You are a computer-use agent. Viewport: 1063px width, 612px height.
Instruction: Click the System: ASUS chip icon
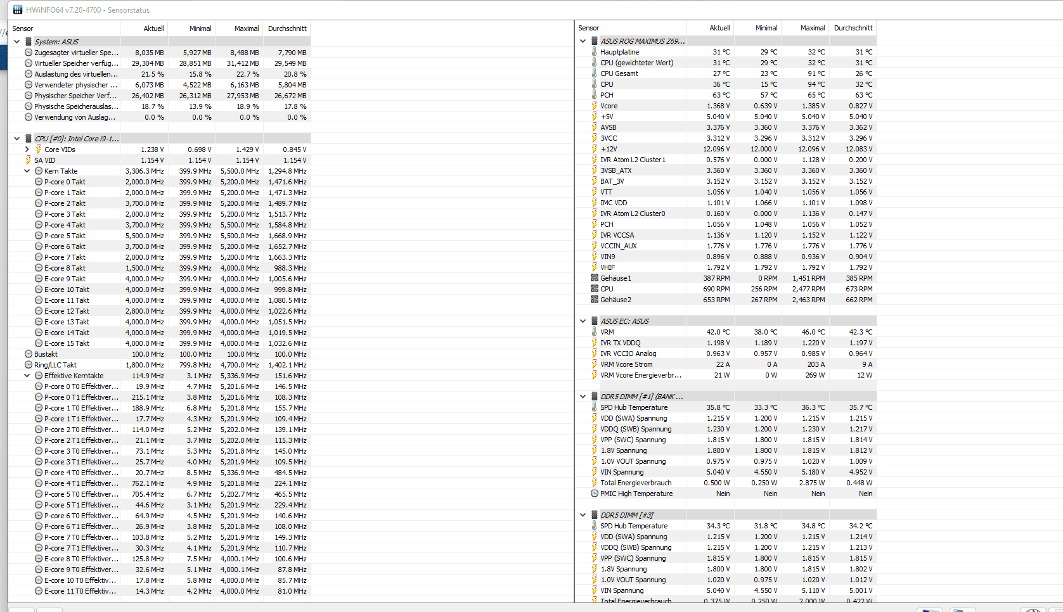(x=29, y=42)
